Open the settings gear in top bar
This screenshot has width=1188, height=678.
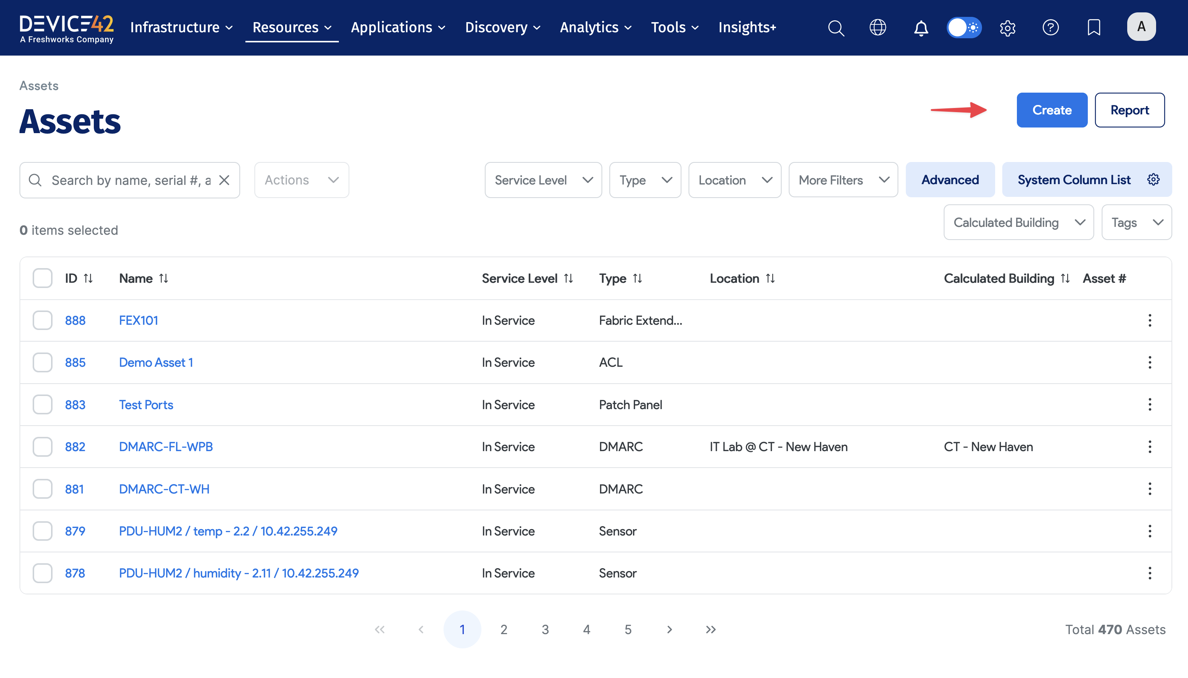pyautogui.click(x=1007, y=27)
